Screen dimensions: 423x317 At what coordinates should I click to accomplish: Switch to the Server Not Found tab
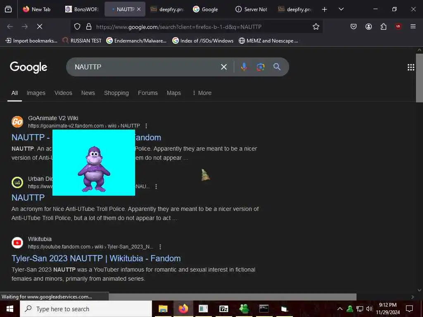tap(252, 9)
